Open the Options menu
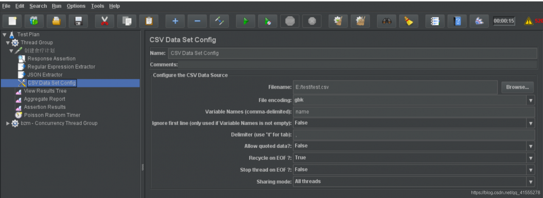Image resolution: width=543 pixels, height=198 pixels. pos(76,6)
